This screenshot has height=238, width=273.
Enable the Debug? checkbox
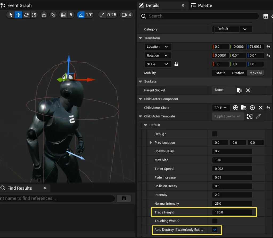[x=215, y=134]
